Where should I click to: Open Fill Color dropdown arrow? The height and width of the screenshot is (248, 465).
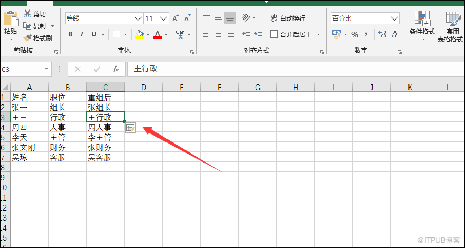point(148,35)
